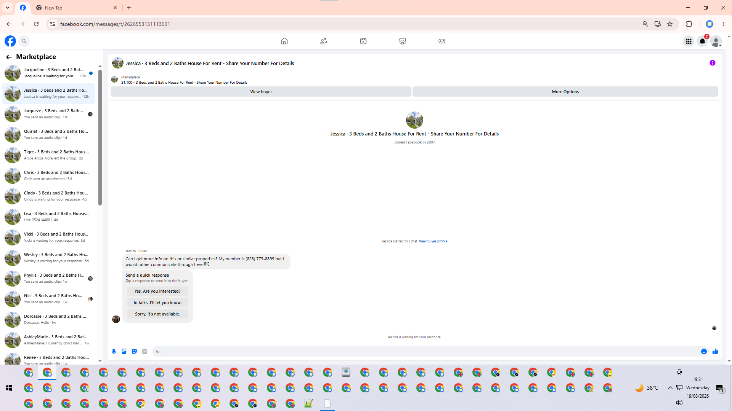
Task: Open Chrome zoom magnifier icon
Action: [x=645, y=24]
